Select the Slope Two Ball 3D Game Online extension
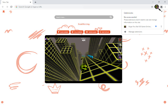The height and width of the screenshot is (105, 168). (x=140, y=27)
